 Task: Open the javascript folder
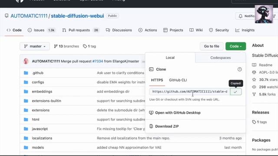[40, 129]
